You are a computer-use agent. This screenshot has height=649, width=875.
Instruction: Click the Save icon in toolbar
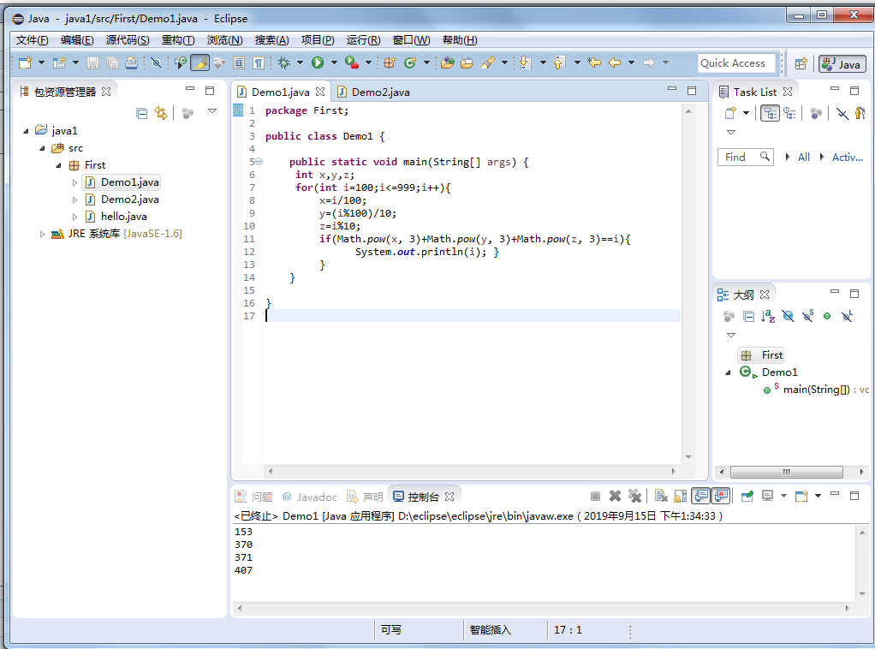tap(92, 63)
